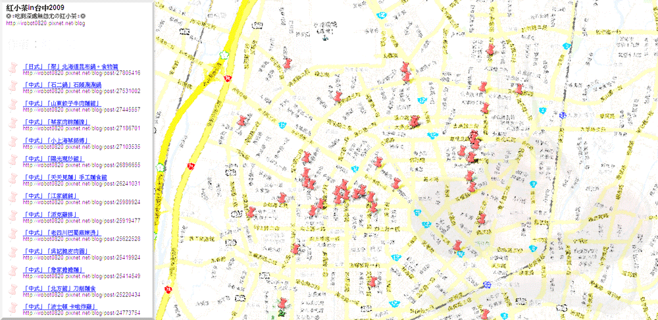This screenshot has height=320, width=658.
Task: Open the 天天見麵 手工麵食館 entry link
Action: coord(65,178)
